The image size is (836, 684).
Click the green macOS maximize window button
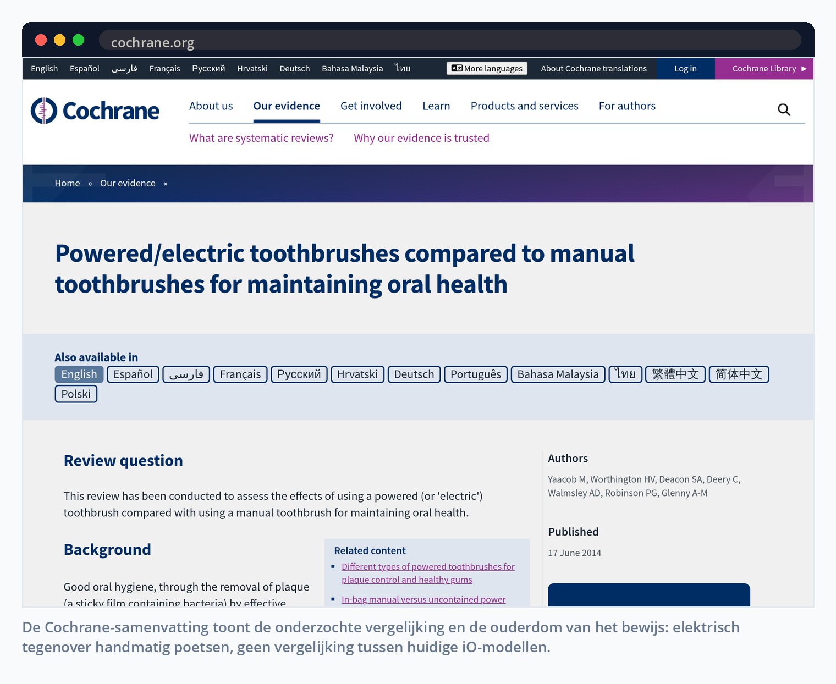79,40
